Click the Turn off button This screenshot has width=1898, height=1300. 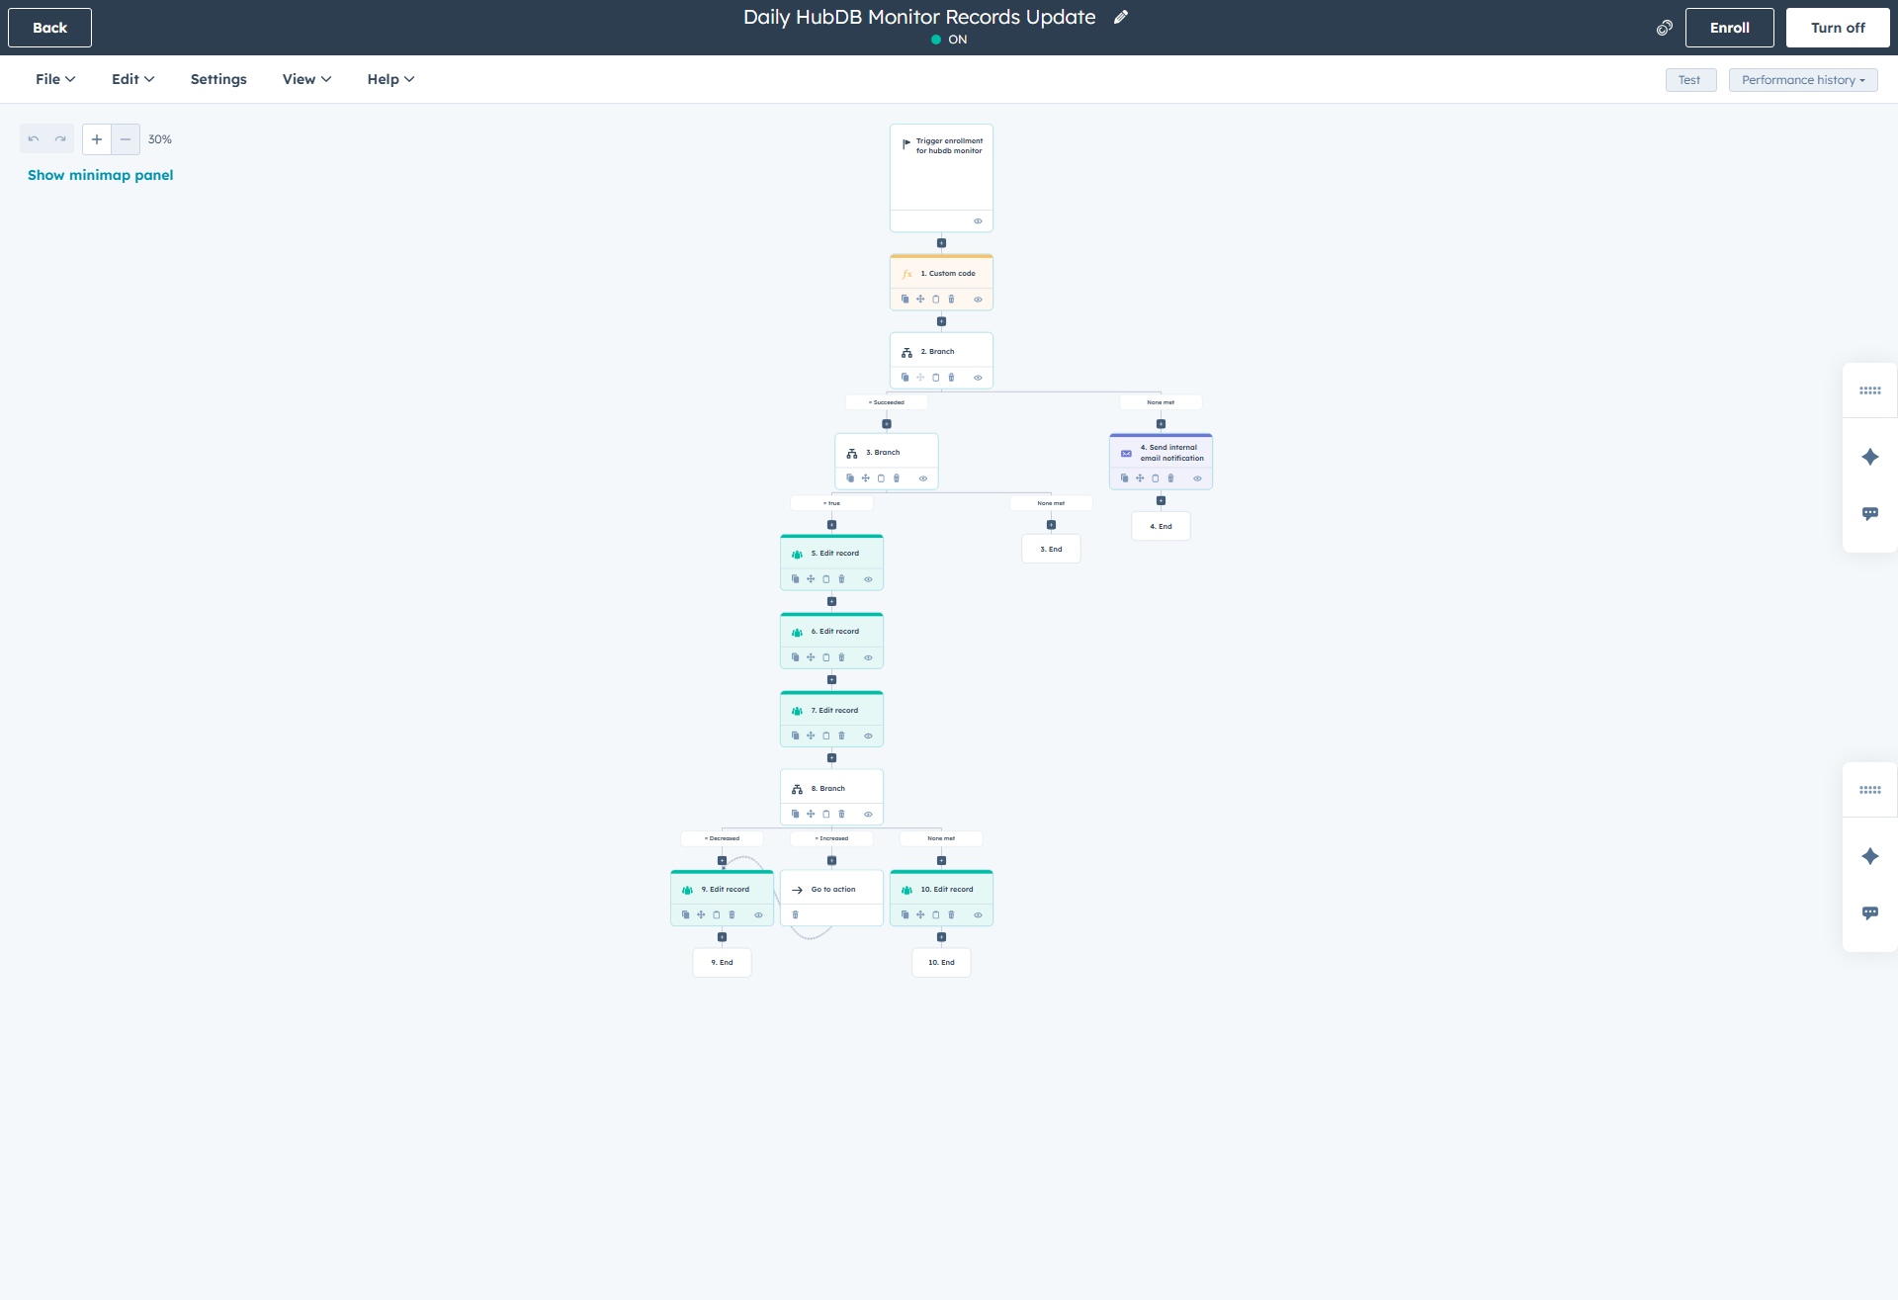click(1838, 27)
